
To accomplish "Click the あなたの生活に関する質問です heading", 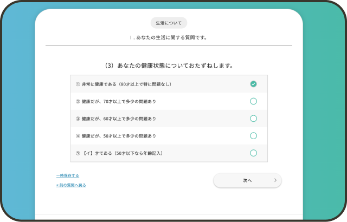I will click(169, 38).
